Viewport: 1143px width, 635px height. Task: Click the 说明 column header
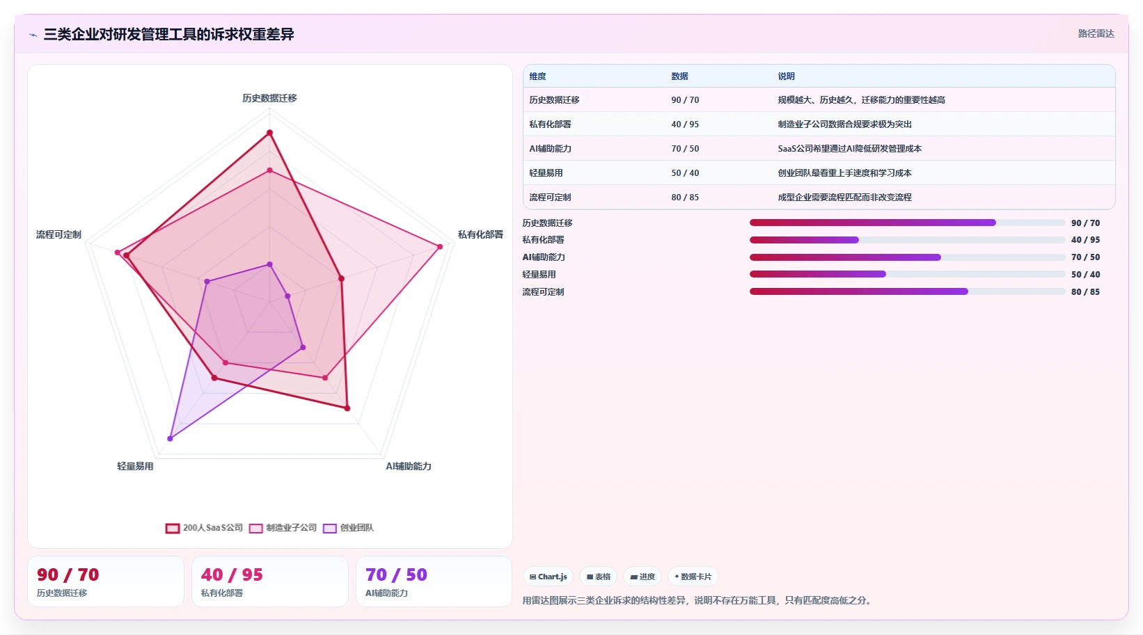(786, 77)
